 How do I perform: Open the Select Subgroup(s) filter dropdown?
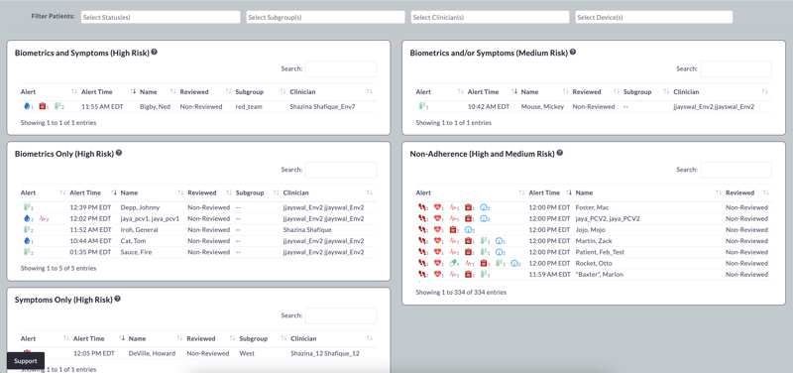click(x=326, y=17)
